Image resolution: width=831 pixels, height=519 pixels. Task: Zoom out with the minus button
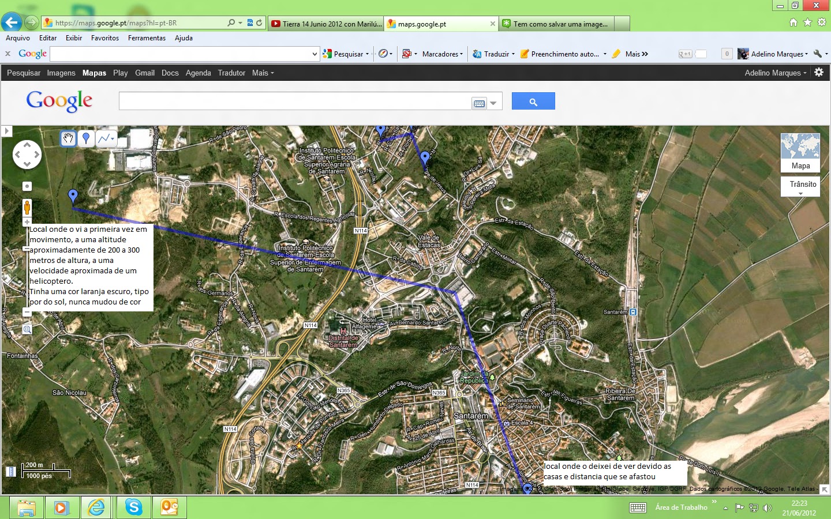[x=27, y=313]
